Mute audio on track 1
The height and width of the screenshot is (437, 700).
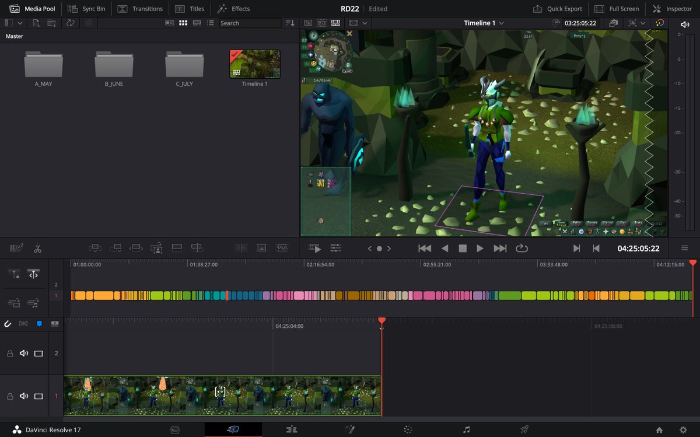pyautogui.click(x=24, y=396)
